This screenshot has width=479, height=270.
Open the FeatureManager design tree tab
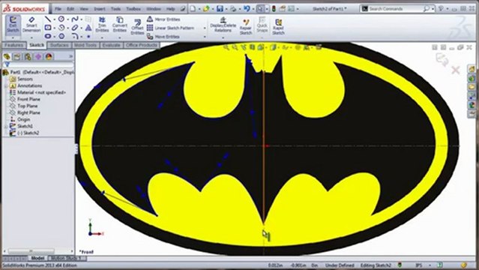coord(7,56)
